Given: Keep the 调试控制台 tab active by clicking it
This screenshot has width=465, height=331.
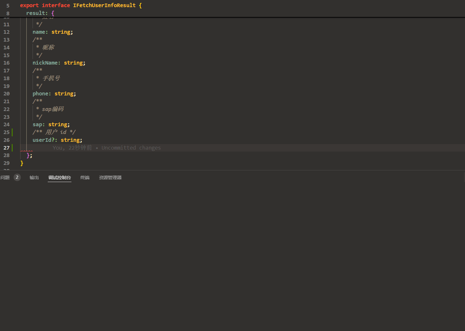Looking at the screenshot, I should pyautogui.click(x=59, y=178).
